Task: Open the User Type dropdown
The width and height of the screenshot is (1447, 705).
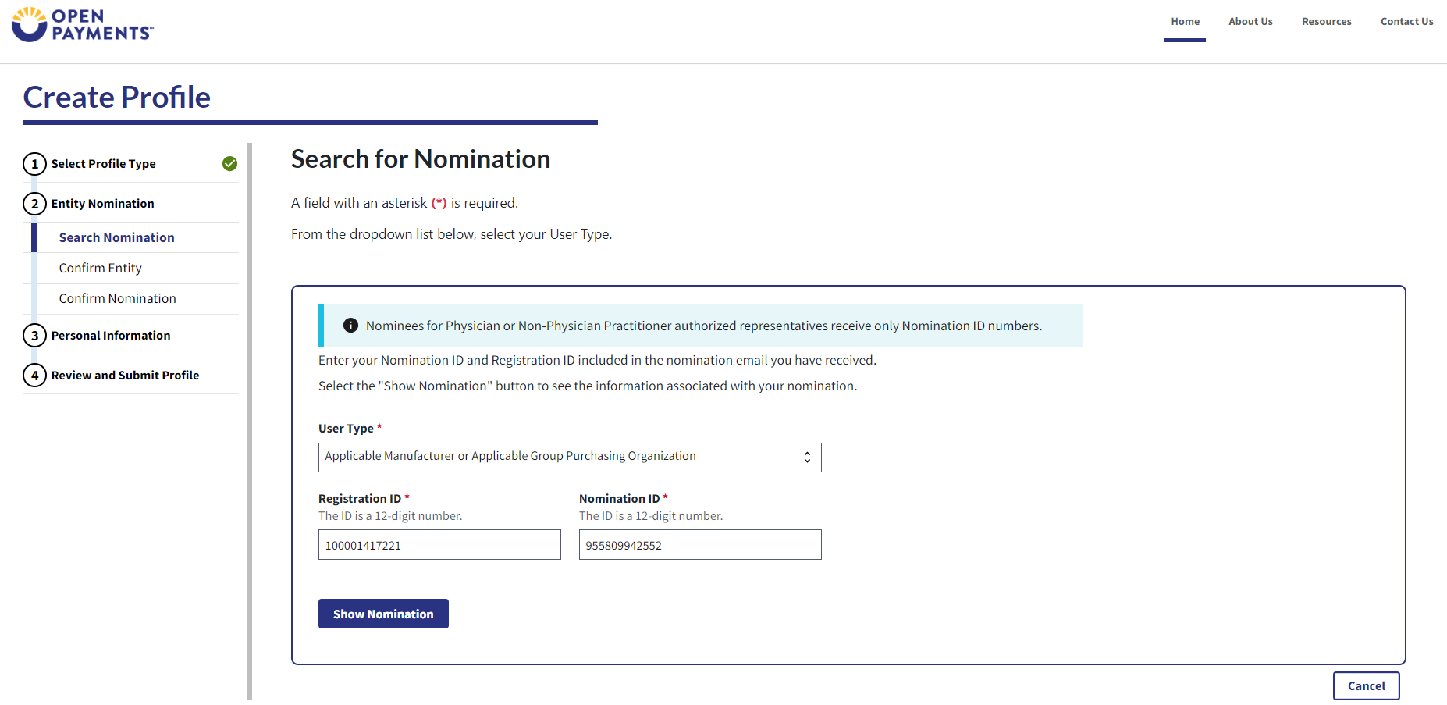Action: click(x=569, y=458)
